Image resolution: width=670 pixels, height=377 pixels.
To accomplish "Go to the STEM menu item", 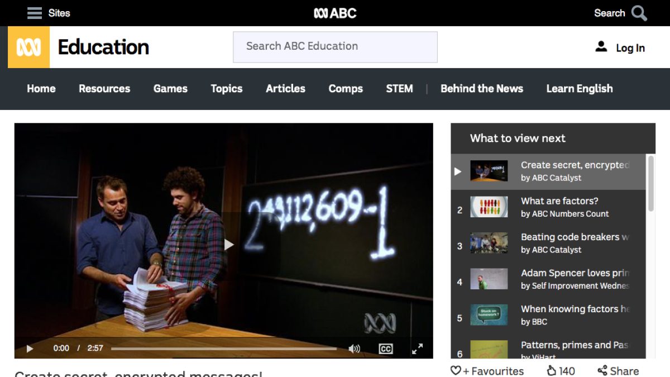I will click(399, 89).
